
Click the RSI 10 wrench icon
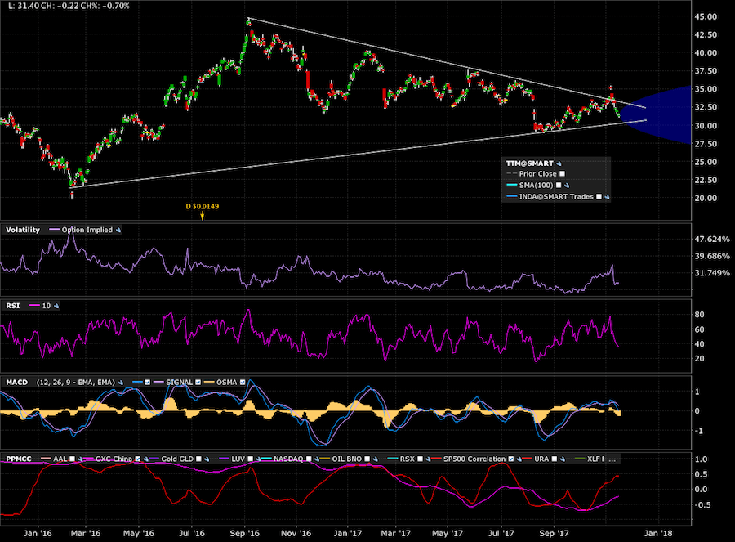(x=56, y=305)
